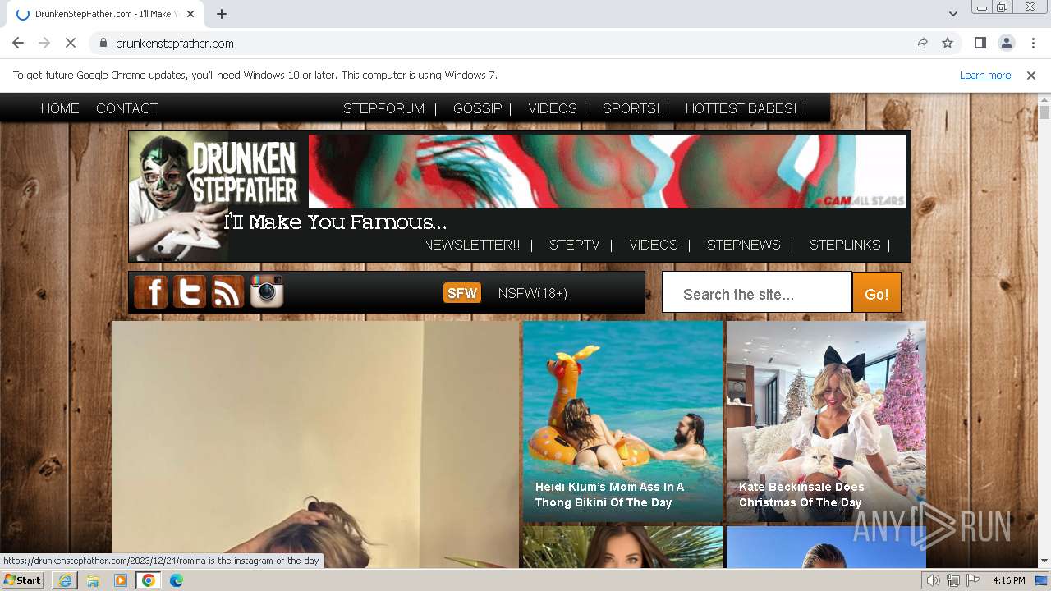This screenshot has height=591, width=1051.
Task: Open VIDEOS in top navigation bar
Action: 553,108
